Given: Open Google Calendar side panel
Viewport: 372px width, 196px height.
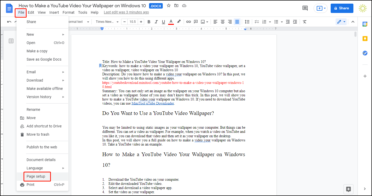Looking at the screenshot, I should point(365,24).
